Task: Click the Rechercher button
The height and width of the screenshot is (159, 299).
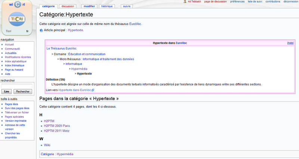Action: point(23,91)
